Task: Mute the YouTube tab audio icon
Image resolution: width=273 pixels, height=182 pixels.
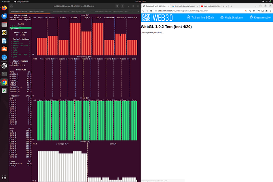Action: point(224,6)
